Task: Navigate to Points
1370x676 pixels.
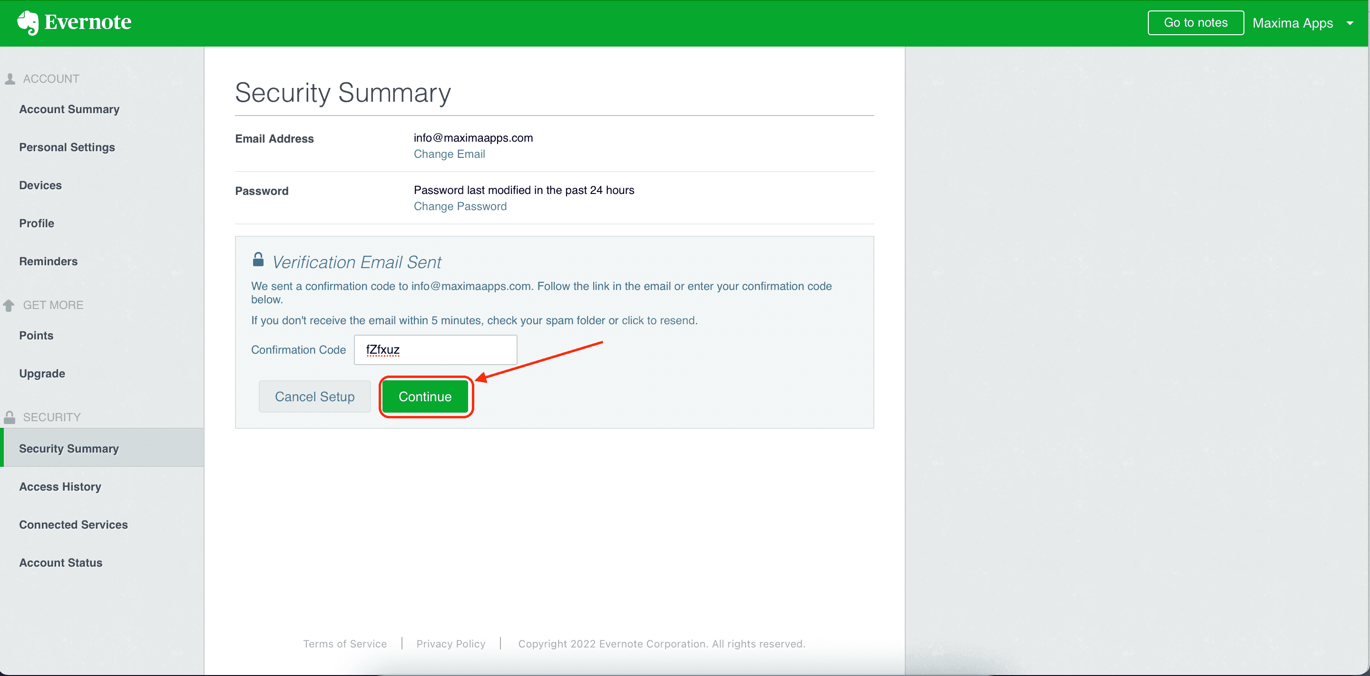Action: [x=36, y=335]
